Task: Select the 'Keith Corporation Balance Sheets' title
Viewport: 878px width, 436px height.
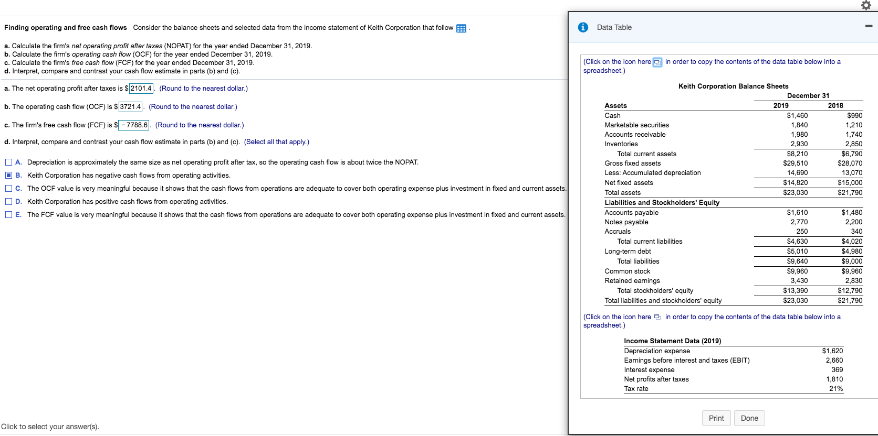Action: pos(733,86)
